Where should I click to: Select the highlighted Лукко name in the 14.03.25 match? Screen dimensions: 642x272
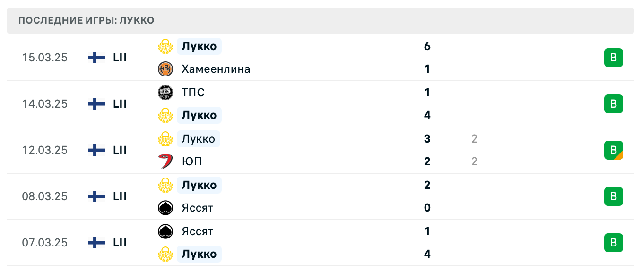[x=199, y=115]
